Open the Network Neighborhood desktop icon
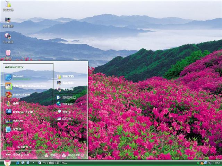 coord(8,38)
